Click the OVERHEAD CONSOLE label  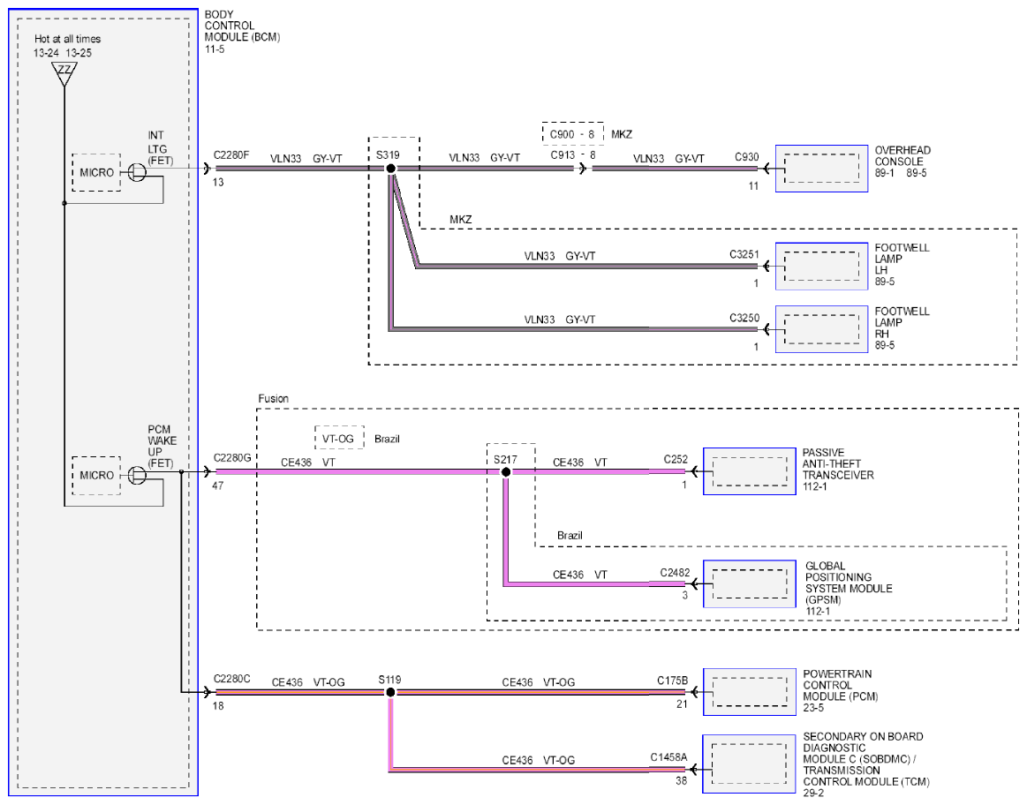click(902, 155)
